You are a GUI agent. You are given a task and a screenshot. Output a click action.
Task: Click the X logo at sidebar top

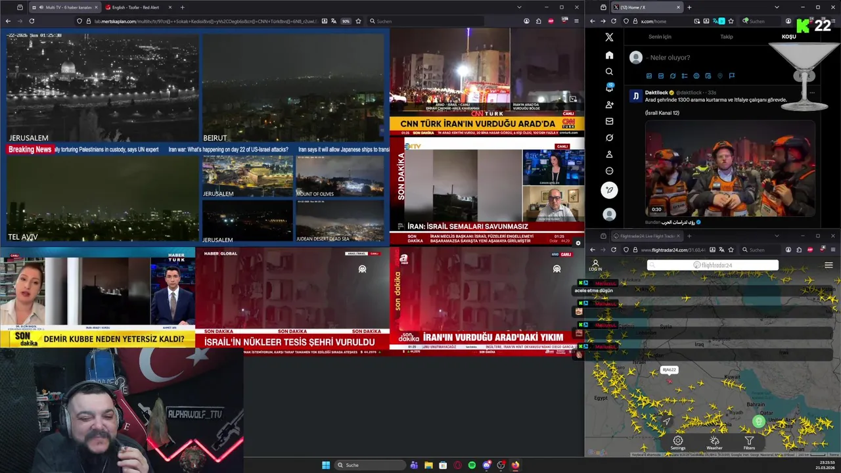609,37
